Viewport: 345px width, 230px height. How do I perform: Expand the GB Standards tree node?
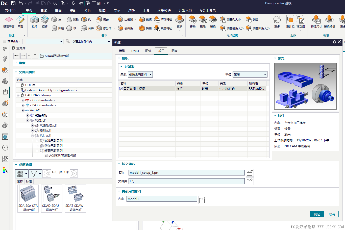(x=23, y=100)
